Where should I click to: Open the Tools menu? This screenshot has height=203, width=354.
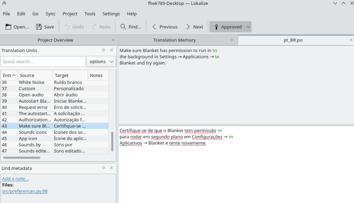[x=90, y=14]
